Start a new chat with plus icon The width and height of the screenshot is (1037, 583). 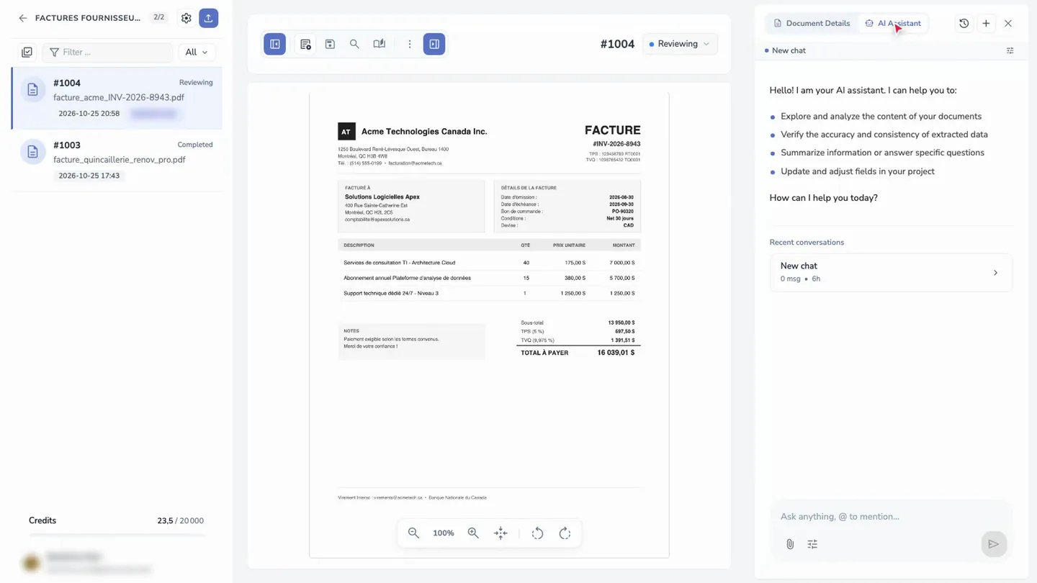(987, 23)
